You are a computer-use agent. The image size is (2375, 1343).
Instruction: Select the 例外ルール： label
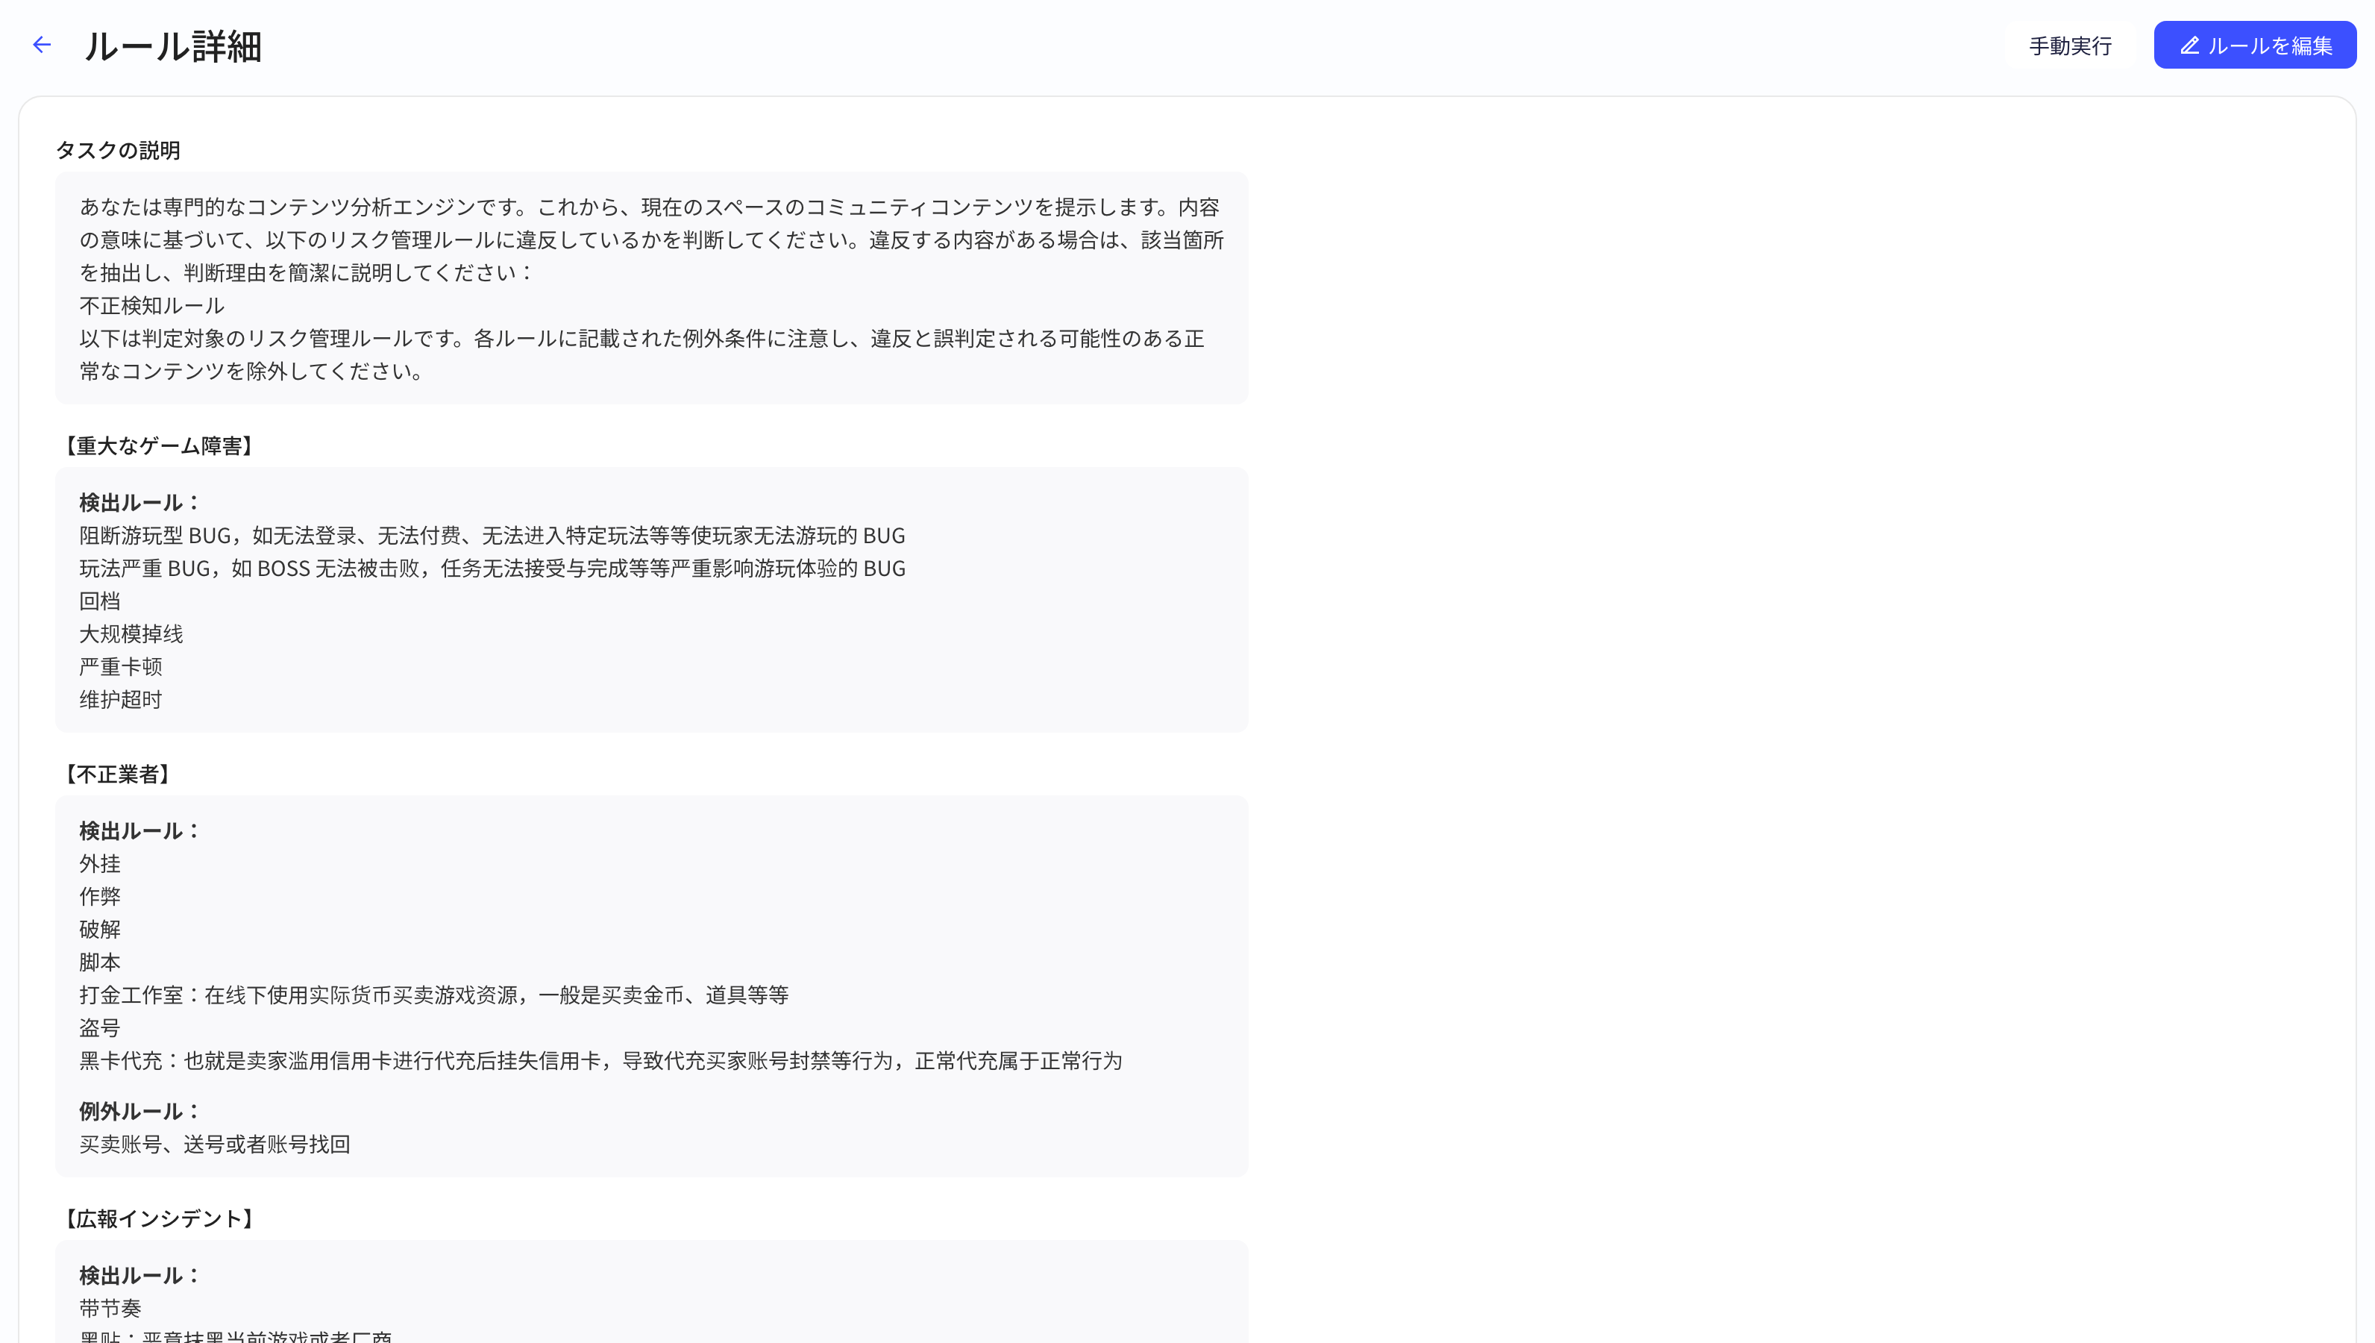tap(141, 1112)
